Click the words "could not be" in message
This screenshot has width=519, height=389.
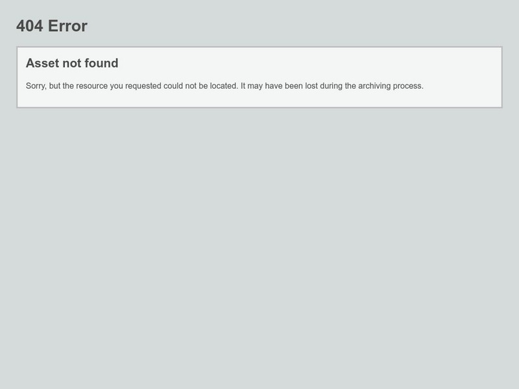coord(186,86)
